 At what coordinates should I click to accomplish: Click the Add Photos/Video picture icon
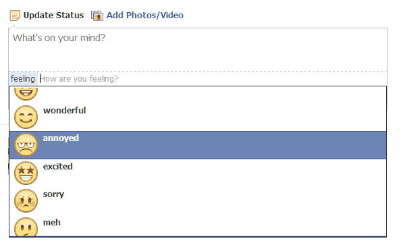point(97,16)
